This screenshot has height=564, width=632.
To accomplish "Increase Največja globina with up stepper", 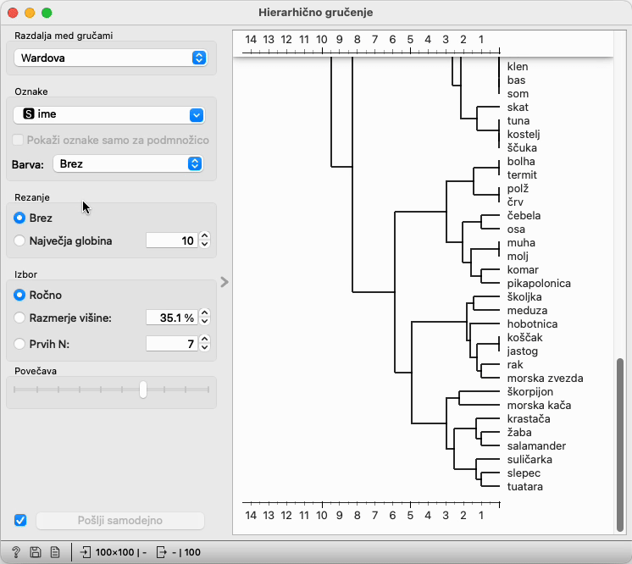I will [205, 236].
